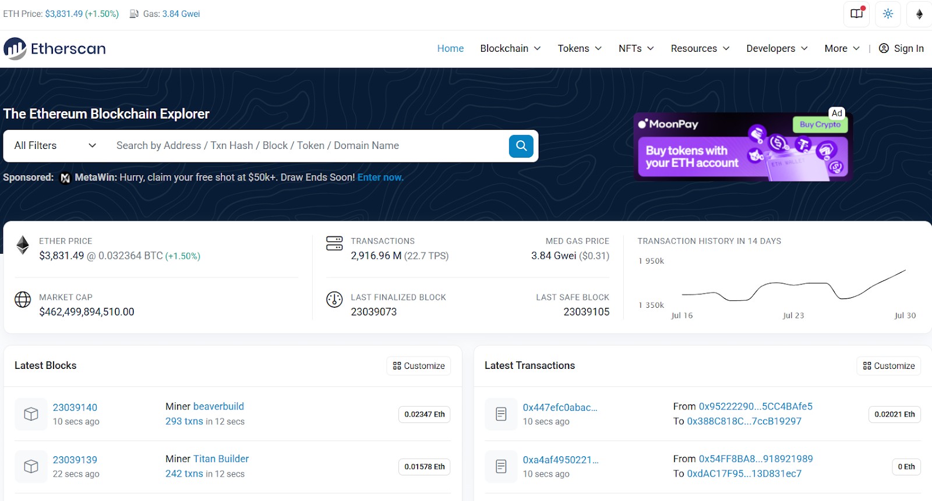Click the MoonPay ad banner text

click(x=691, y=157)
